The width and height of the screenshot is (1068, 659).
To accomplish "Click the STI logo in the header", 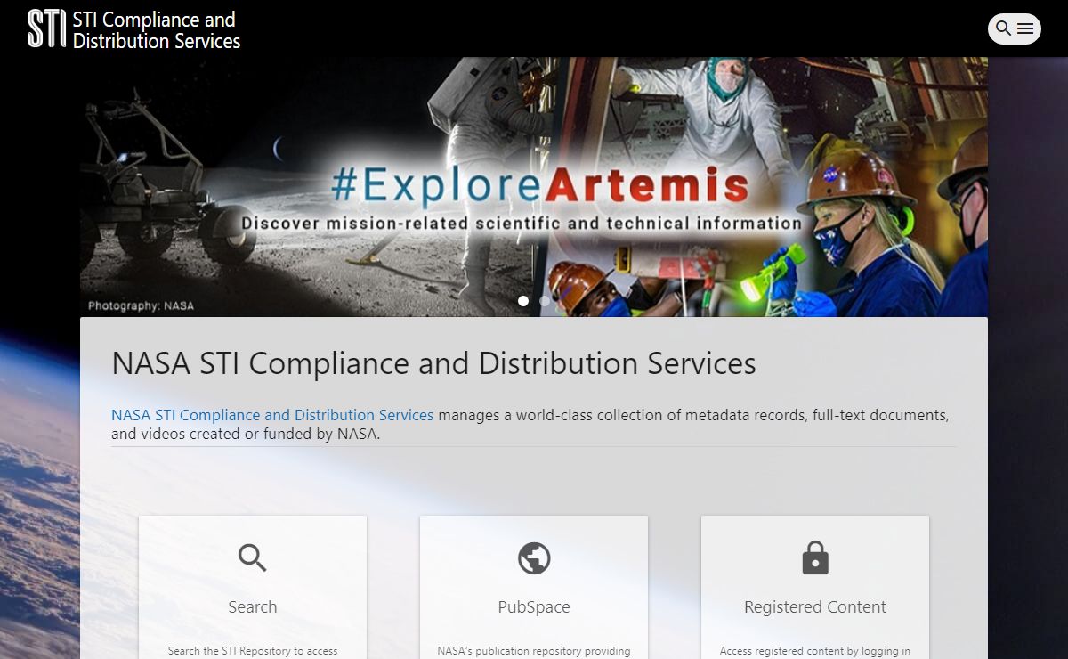I will point(46,29).
